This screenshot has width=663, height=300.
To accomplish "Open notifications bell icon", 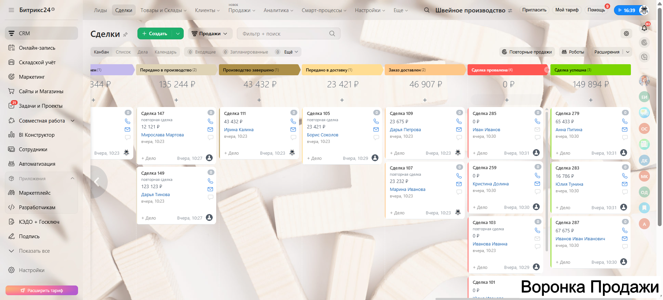I will tap(644, 28).
